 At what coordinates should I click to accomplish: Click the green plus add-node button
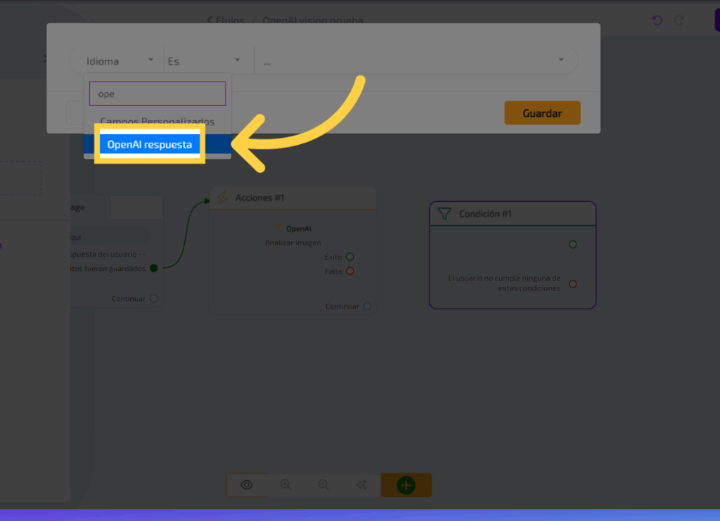click(x=406, y=485)
